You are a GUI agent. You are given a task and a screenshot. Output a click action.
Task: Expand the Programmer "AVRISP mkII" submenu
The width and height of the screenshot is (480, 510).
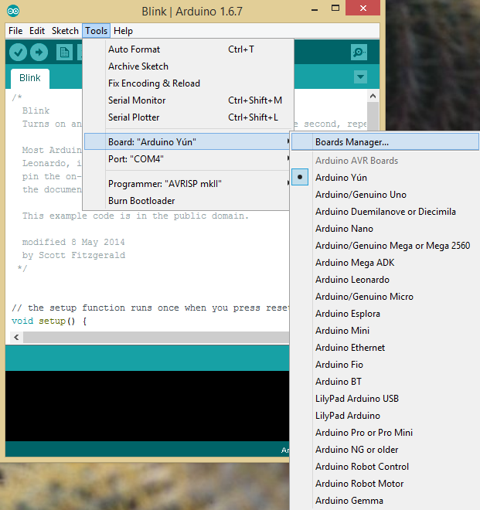click(x=187, y=184)
